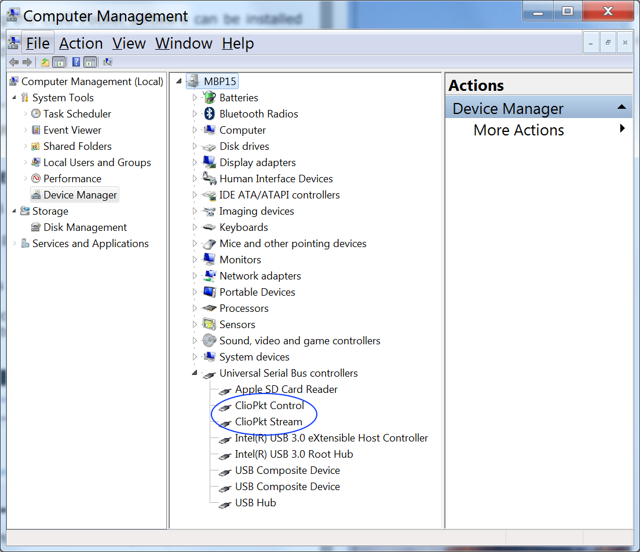Viewport: 640px width, 552px height.
Task: Click the Scan for hardware changes icon
Action: click(108, 62)
